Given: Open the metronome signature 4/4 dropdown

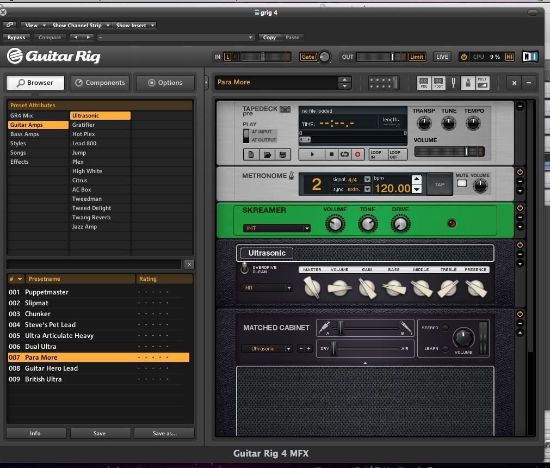Looking at the screenshot, I should pyautogui.click(x=367, y=179).
